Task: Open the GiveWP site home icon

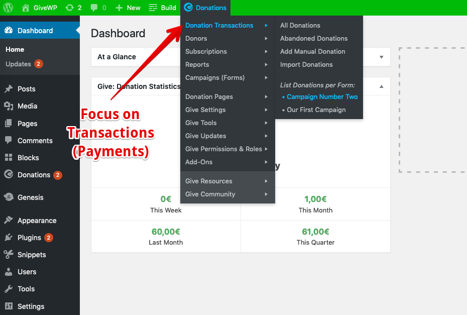Action: (26, 8)
